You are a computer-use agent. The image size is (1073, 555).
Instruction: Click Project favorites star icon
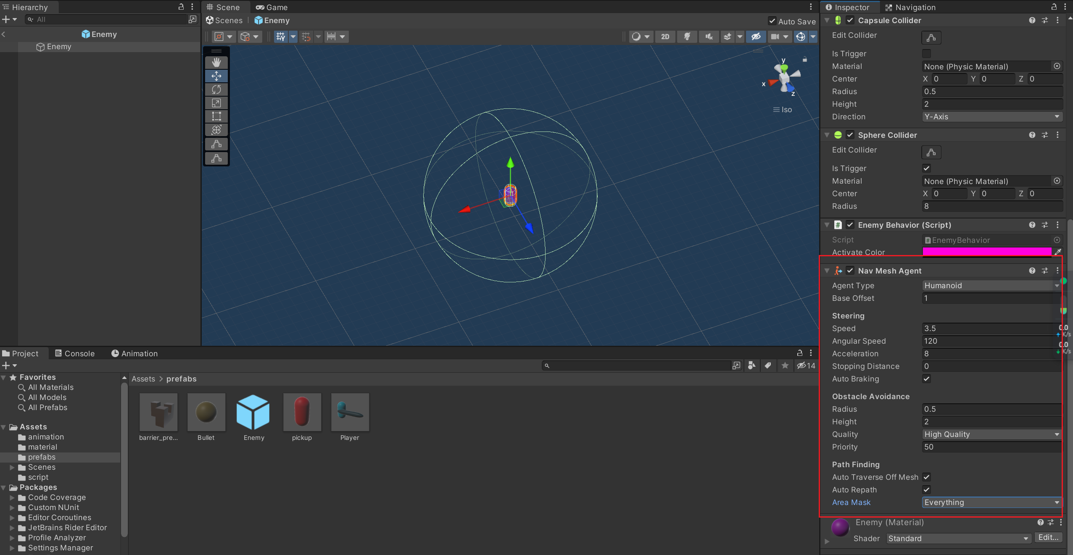tap(785, 366)
